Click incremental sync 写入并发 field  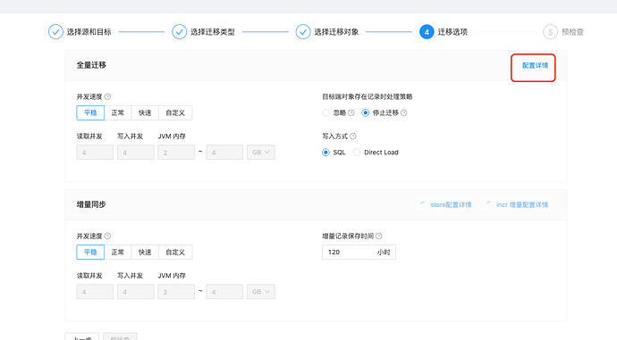pos(135,292)
